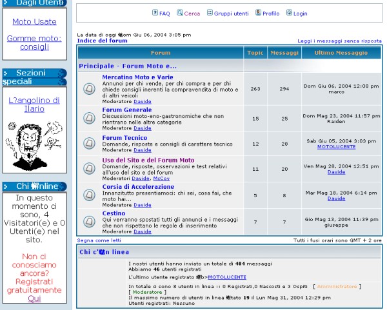This screenshot has height=310, width=387.
Task: Open the Forum Generale section
Action: click(127, 110)
